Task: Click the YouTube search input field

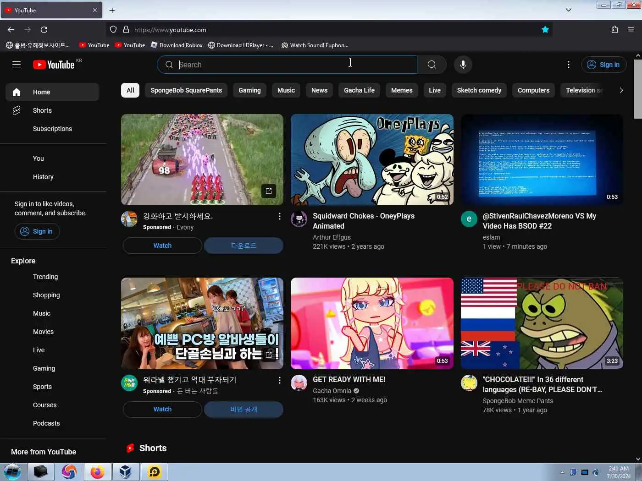Action: [x=288, y=65]
